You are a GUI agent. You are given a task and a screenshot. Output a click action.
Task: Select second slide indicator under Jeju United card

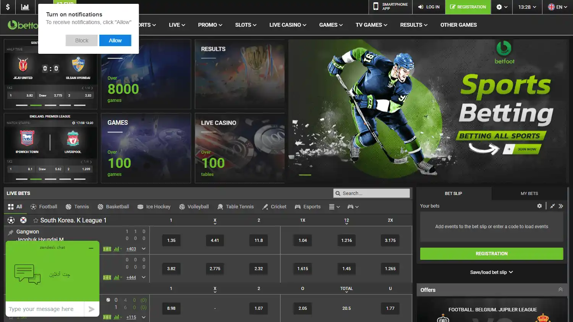point(36,105)
